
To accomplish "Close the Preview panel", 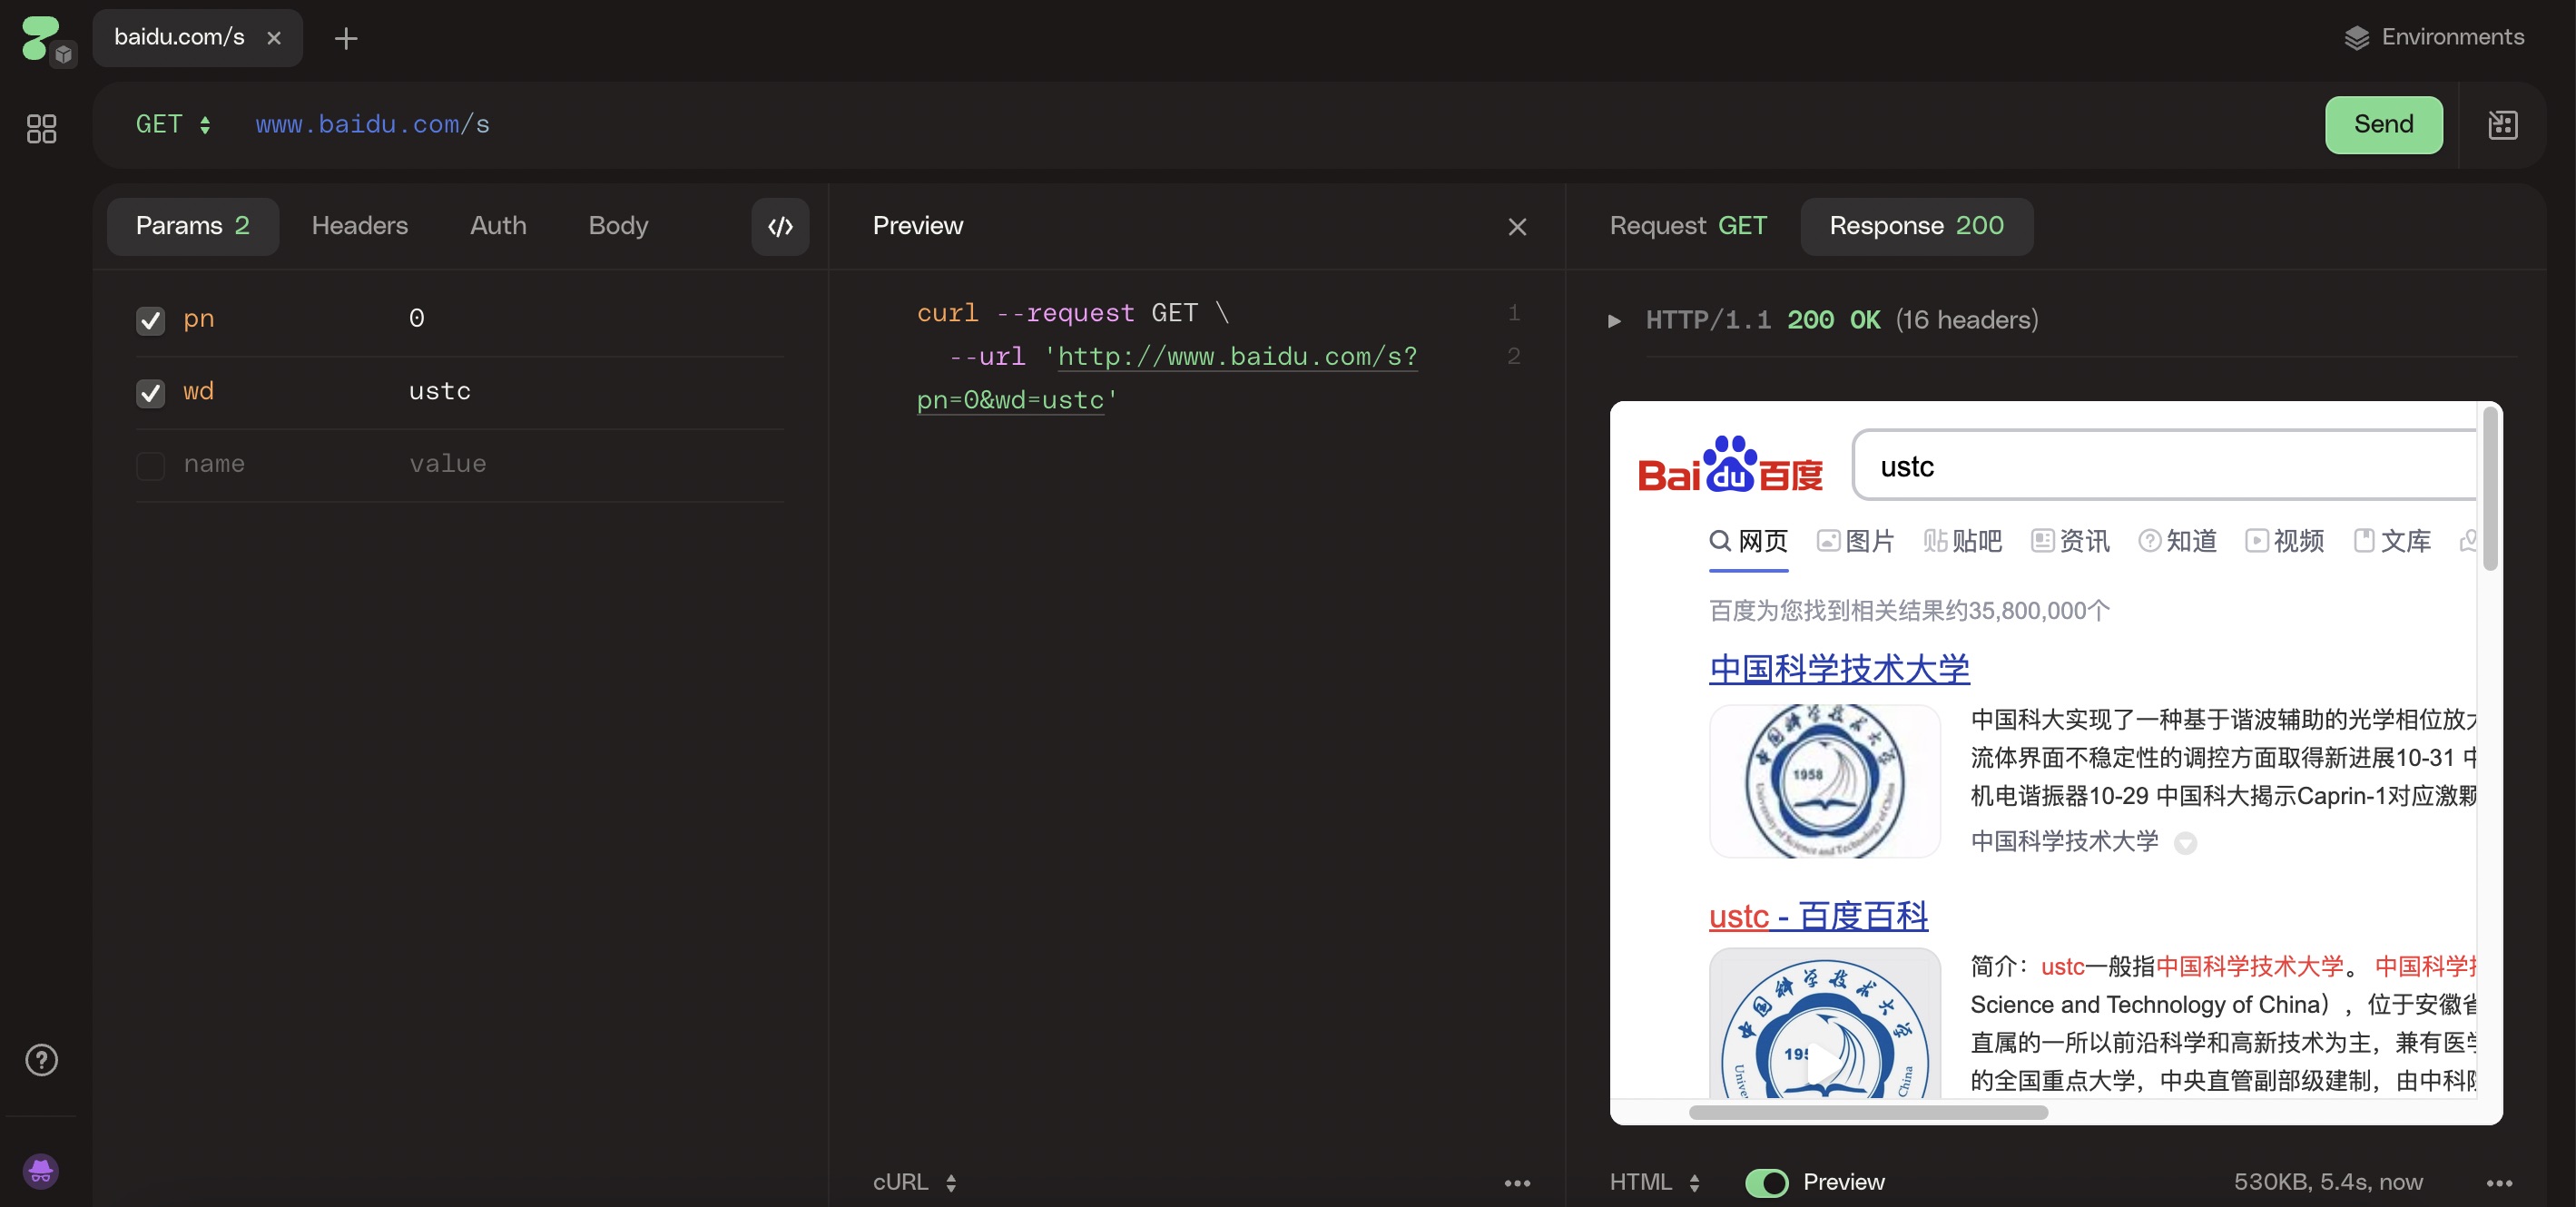I will [x=1517, y=227].
